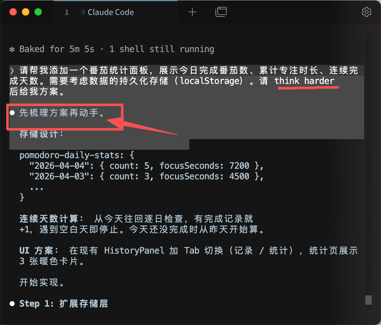Add a new tab with the plus icon
Viewport: 381px width, 325px height.
192,12
